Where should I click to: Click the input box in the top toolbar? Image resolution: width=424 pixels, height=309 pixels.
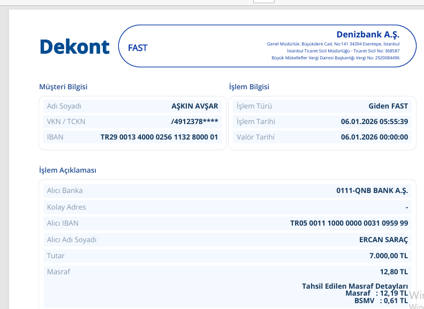263,2
